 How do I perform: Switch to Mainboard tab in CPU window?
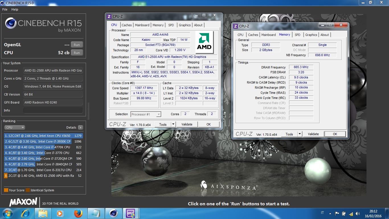click(142, 25)
